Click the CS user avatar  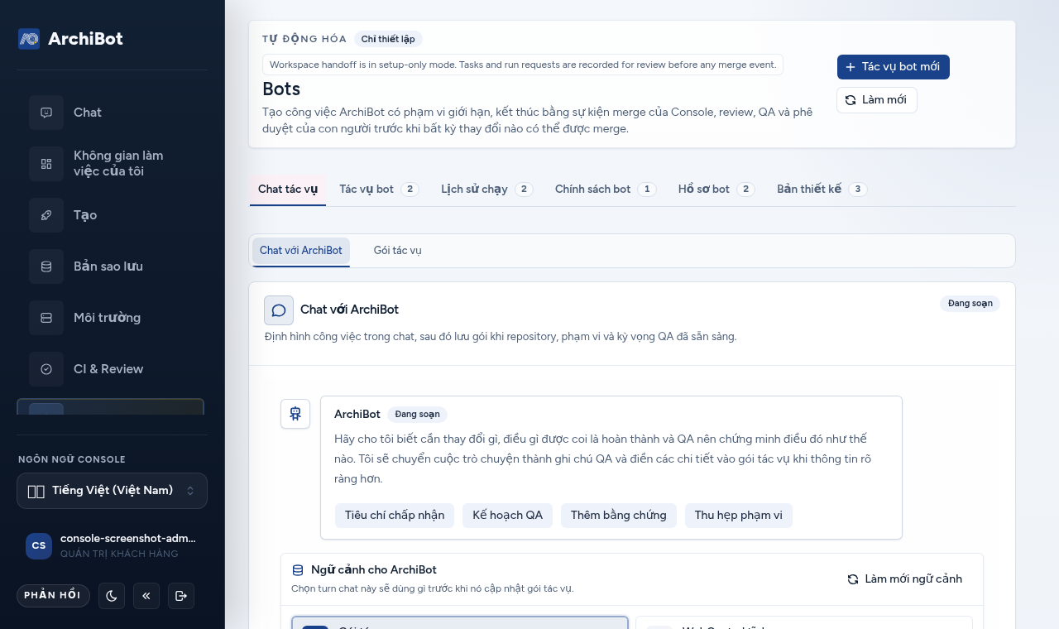[39, 546]
